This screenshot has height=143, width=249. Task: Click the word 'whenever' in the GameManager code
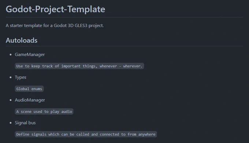108,66
